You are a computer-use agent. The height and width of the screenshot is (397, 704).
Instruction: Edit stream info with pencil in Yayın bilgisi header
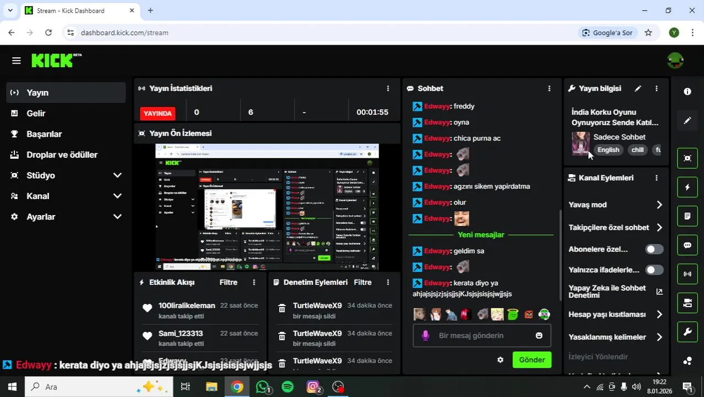(637, 88)
